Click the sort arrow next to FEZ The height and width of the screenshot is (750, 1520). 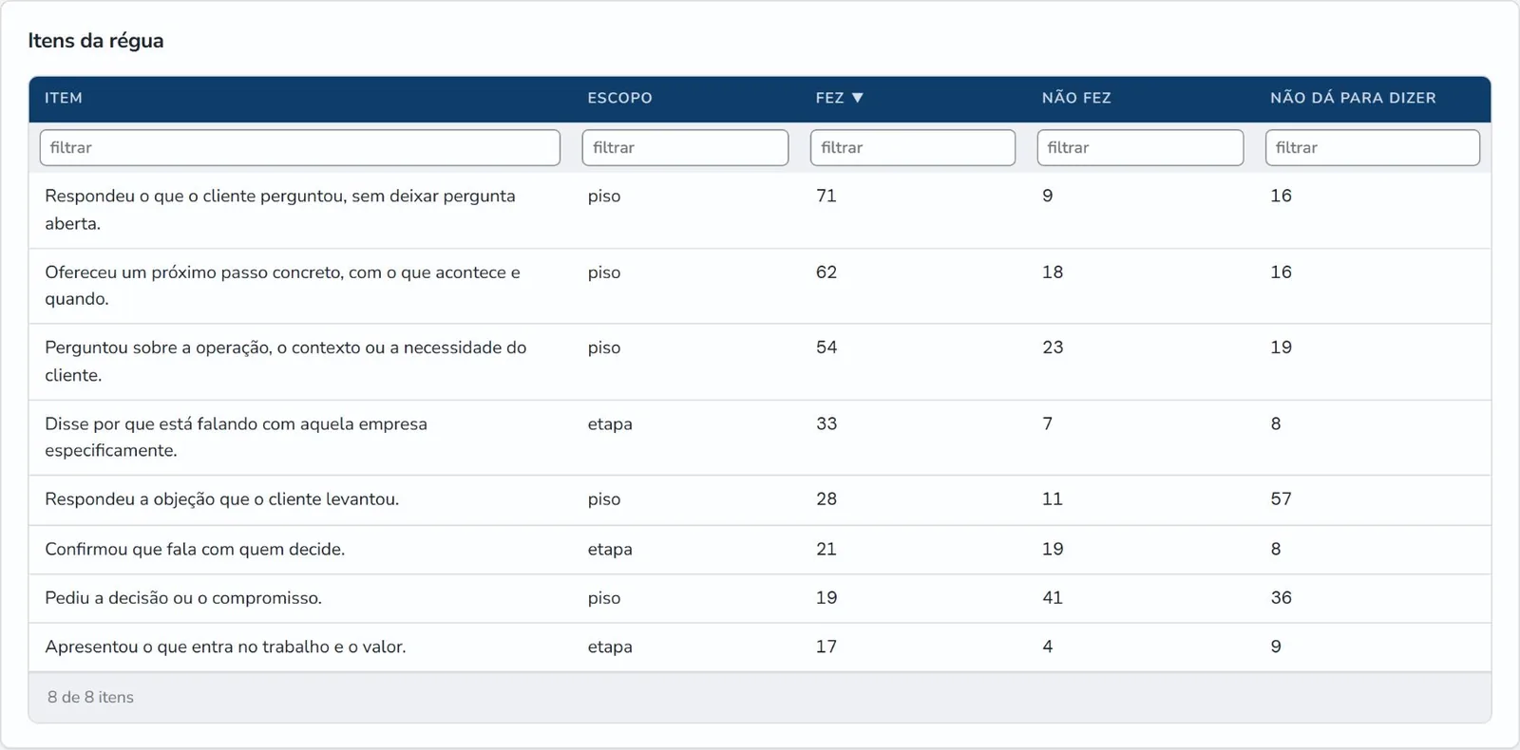[x=858, y=98]
